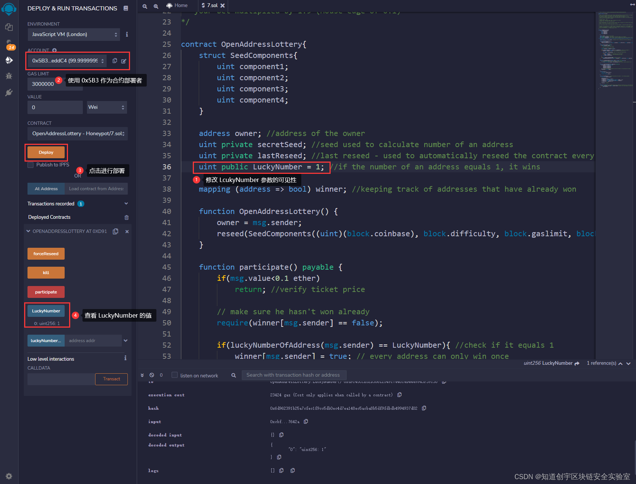
Task: Click the address addr parameter field
Action: coord(93,341)
